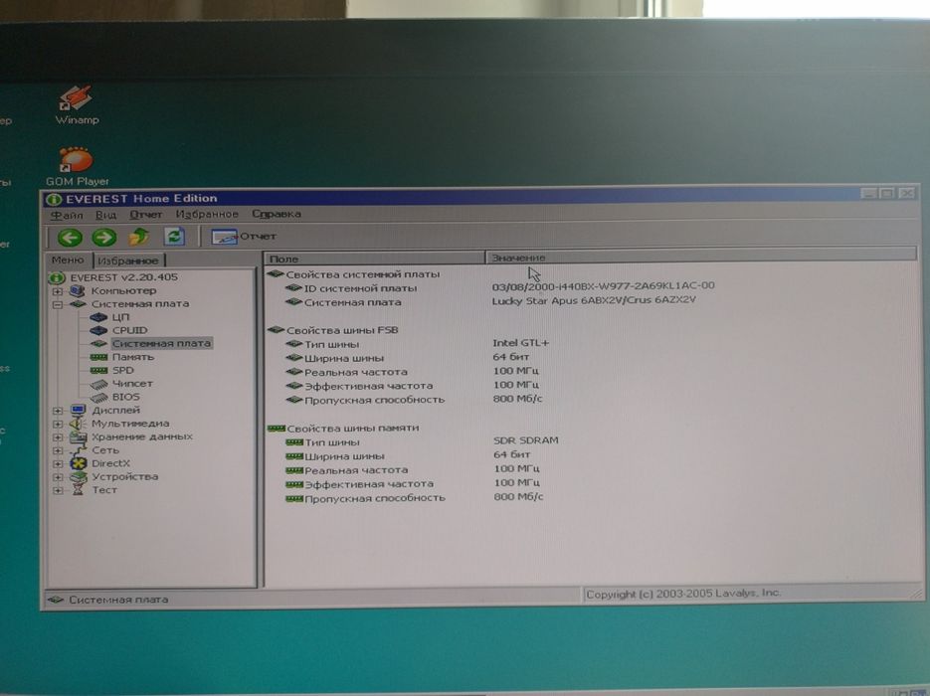Click the SDR SDRAM value
930x696 pixels.
pos(525,440)
